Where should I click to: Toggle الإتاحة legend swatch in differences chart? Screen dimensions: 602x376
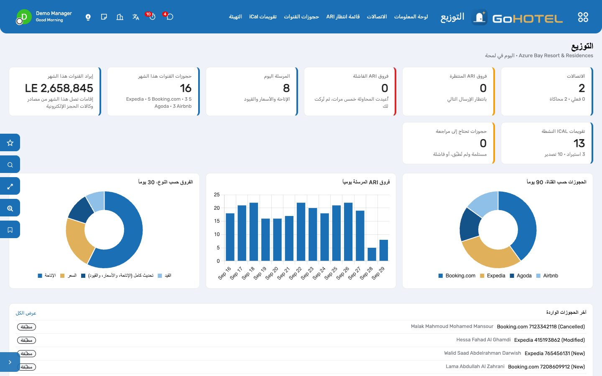(x=40, y=276)
